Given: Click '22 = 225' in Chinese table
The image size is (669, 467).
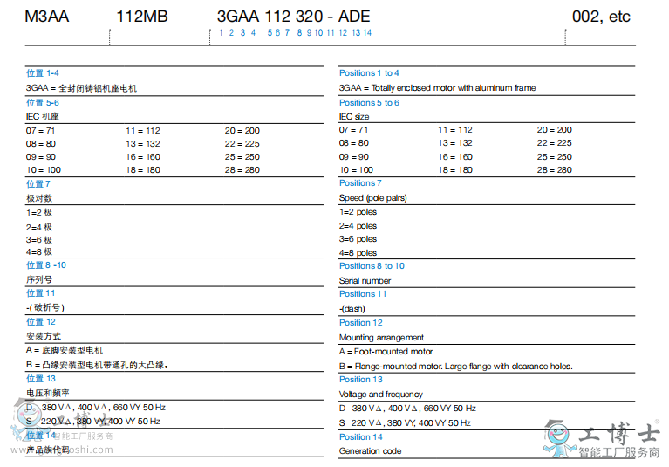Looking at the screenshot, I should 242,144.
